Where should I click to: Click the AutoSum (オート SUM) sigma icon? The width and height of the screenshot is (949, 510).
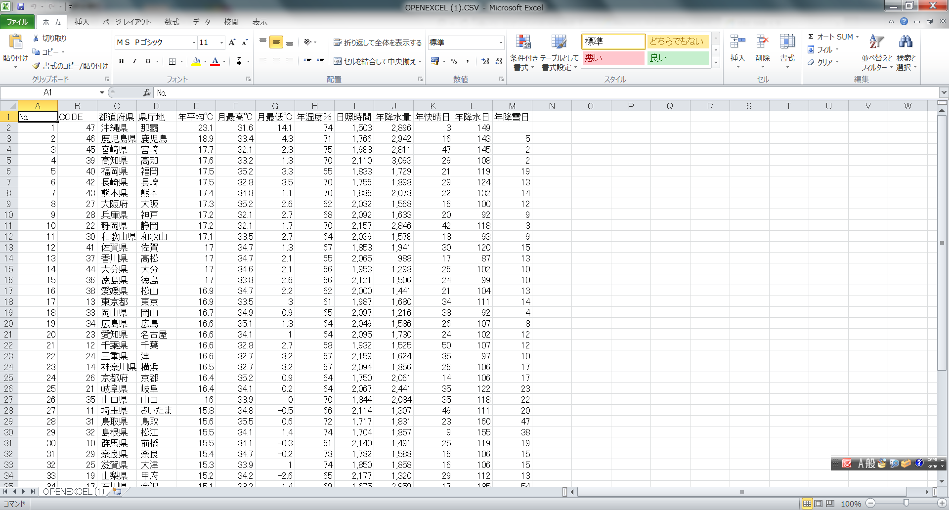click(x=811, y=37)
